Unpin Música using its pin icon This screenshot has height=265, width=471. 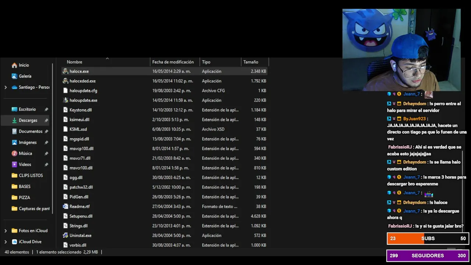coord(46,153)
